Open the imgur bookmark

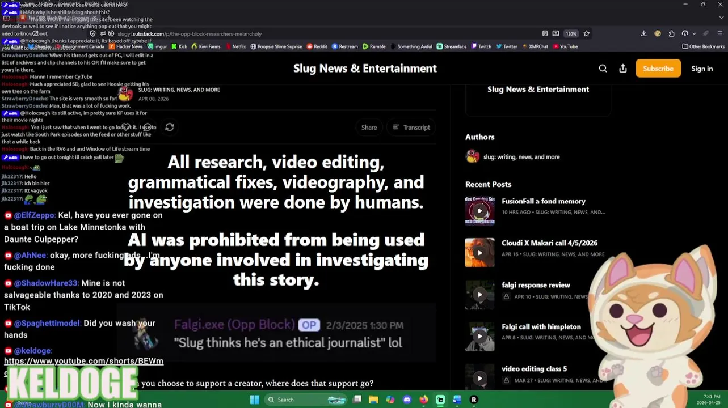(x=157, y=47)
